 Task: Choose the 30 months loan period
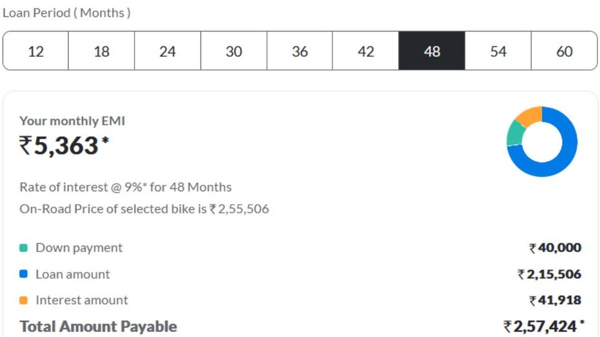234,51
